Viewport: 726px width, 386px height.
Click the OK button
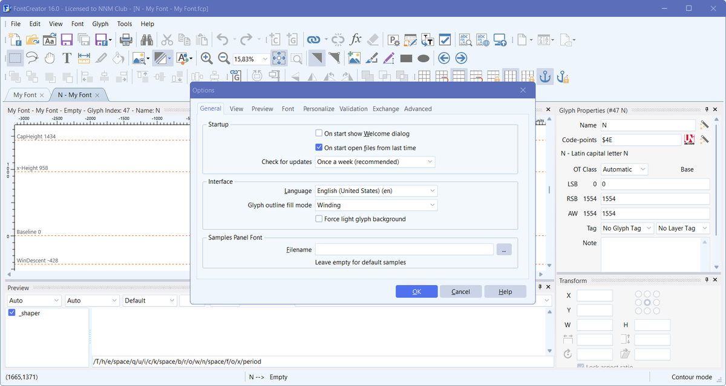[417, 292]
